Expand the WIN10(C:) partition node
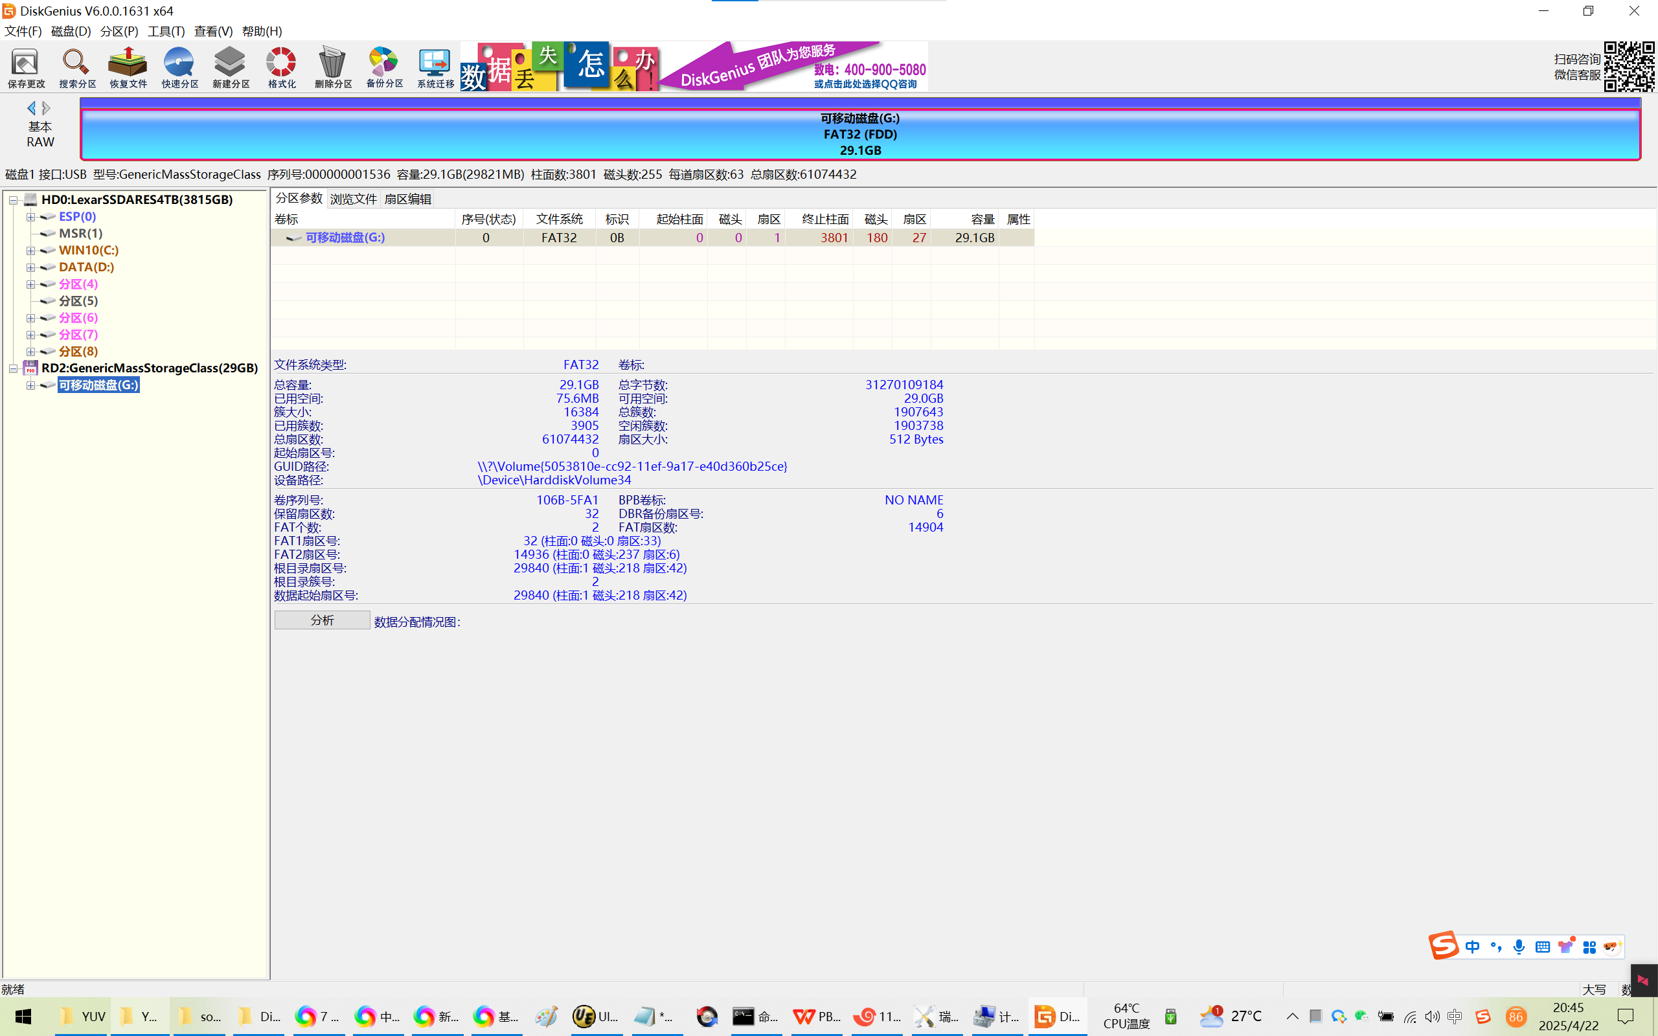Viewport: 1658px width, 1036px height. [31, 251]
